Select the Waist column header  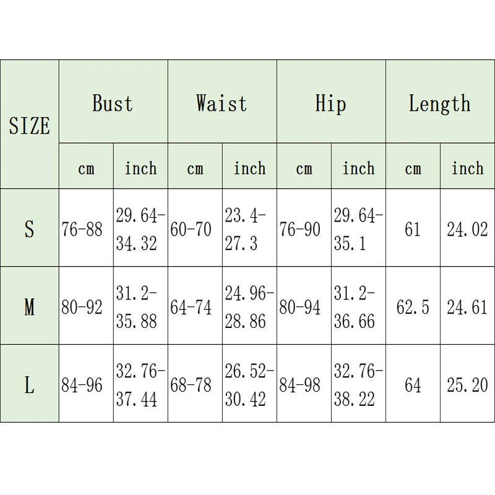click(x=222, y=101)
